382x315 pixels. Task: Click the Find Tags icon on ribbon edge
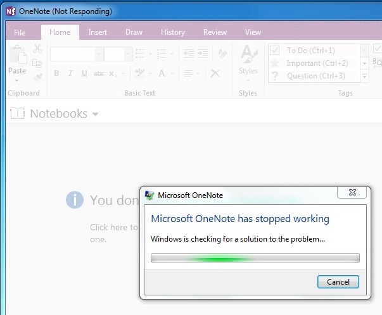pos(377,63)
